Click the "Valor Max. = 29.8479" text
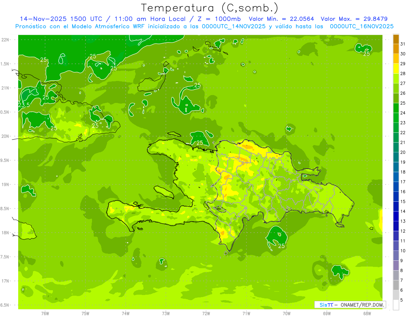 coord(354,19)
